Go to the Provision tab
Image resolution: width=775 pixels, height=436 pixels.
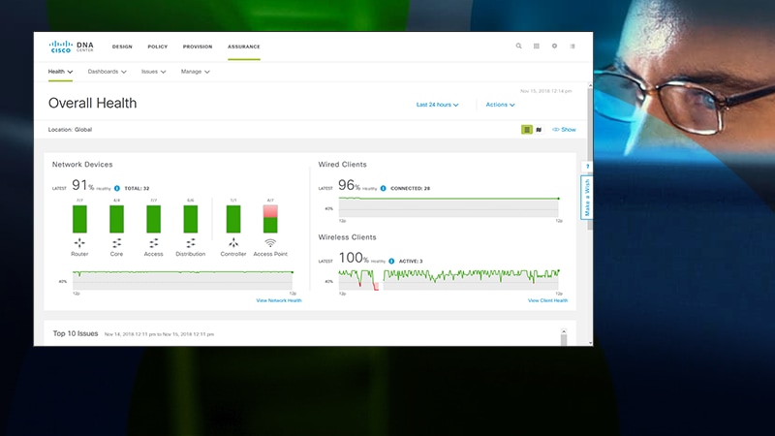198,47
